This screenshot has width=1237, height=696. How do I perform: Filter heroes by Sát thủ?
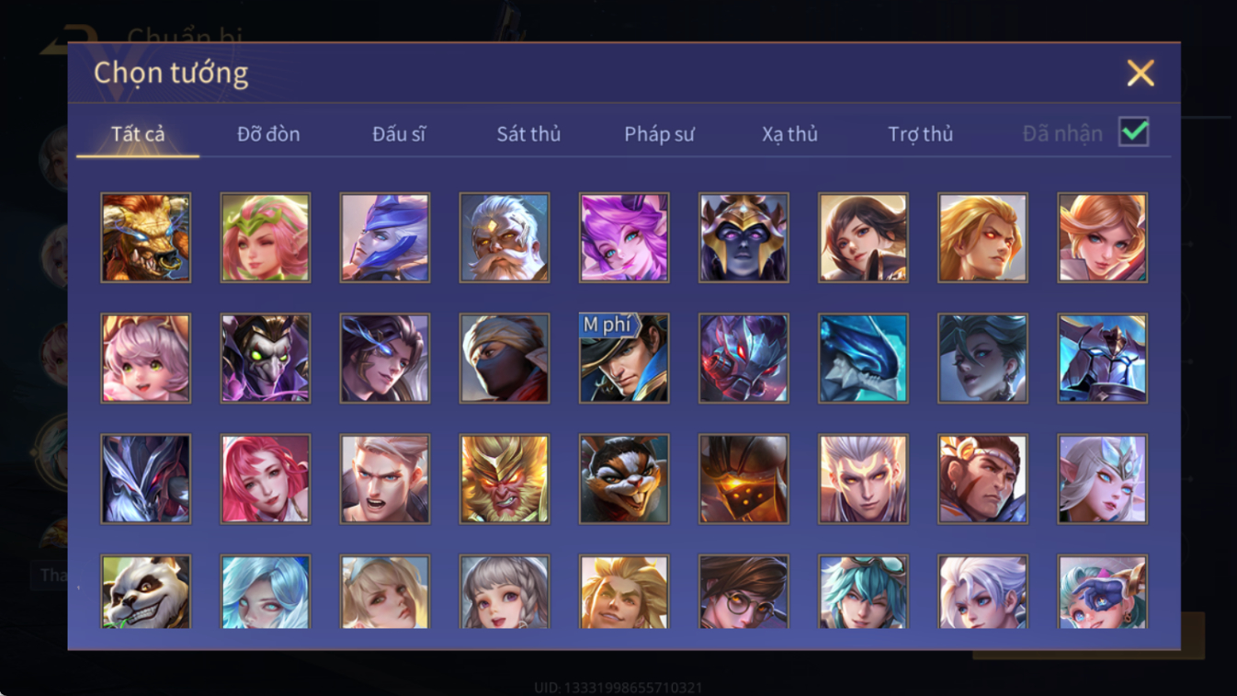point(528,134)
